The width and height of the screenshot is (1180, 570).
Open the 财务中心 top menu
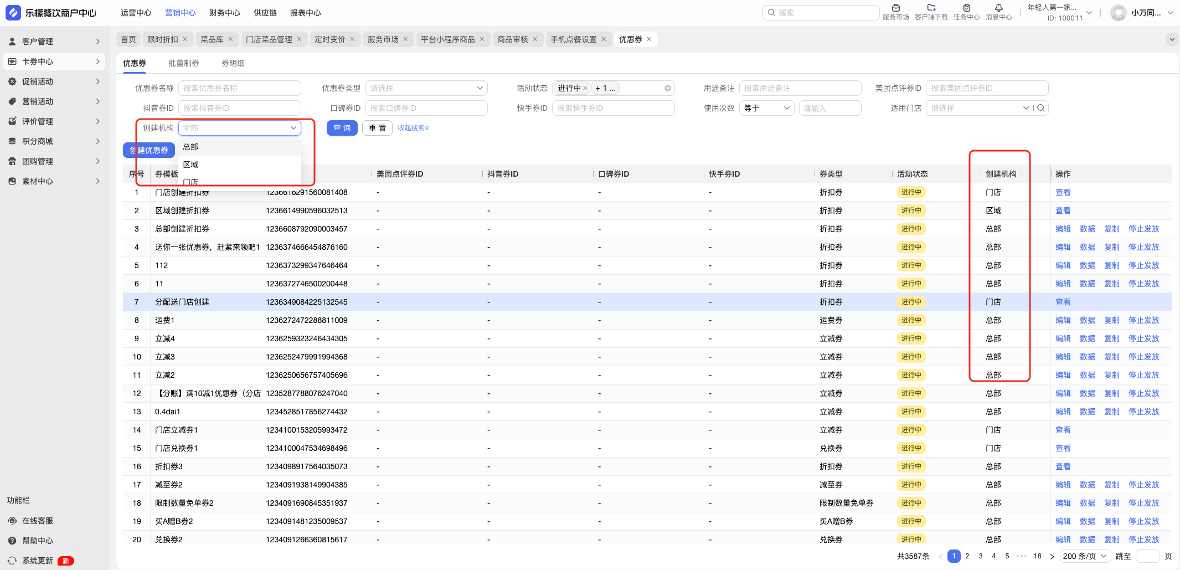(224, 13)
